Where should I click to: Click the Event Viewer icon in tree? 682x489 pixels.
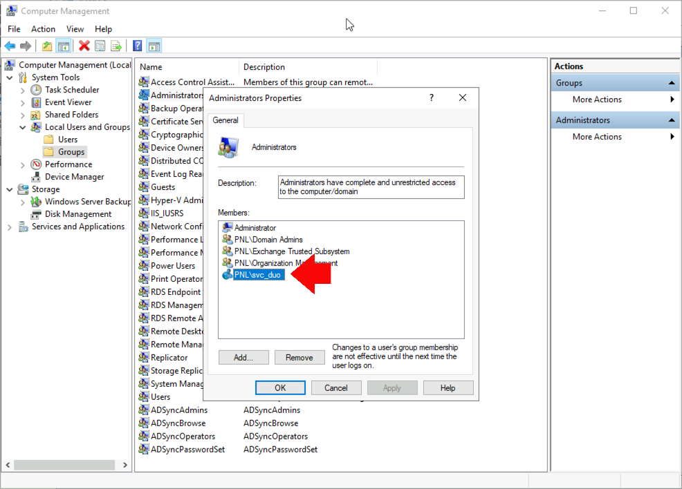click(36, 102)
